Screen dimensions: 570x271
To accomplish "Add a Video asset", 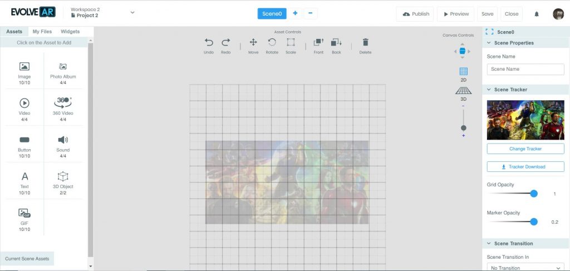I will pyautogui.click(x=24, y=108).
